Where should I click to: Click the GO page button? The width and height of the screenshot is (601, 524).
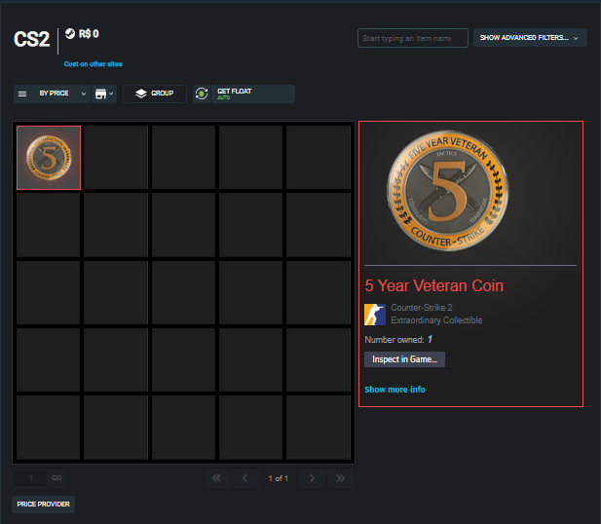pos(56,478)
